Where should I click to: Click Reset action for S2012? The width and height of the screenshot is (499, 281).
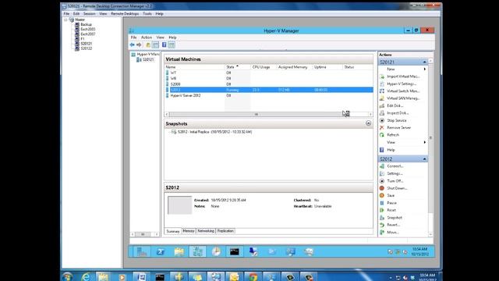(391, 210)
